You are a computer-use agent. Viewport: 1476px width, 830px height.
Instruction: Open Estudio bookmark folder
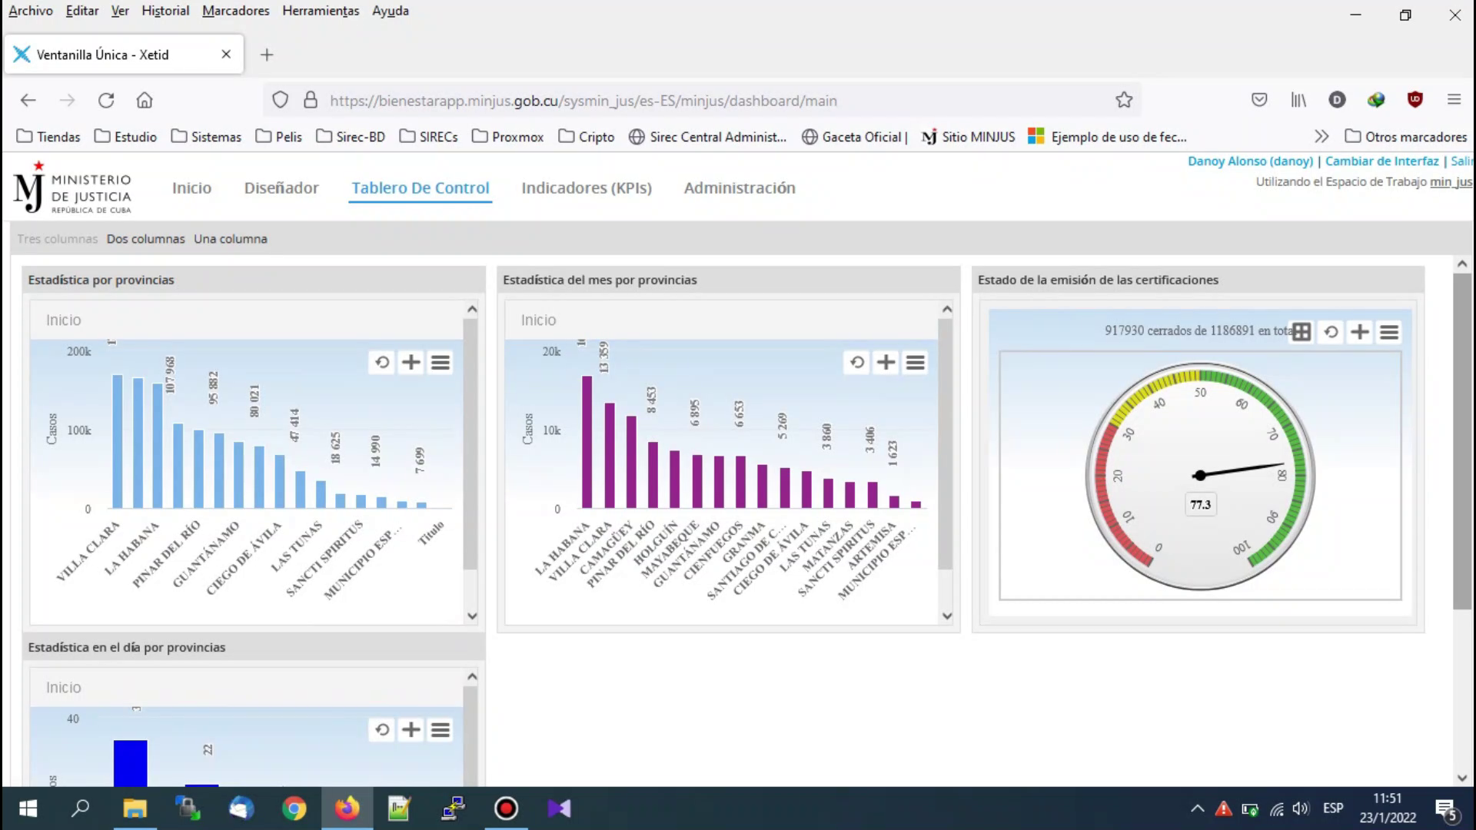125,137
